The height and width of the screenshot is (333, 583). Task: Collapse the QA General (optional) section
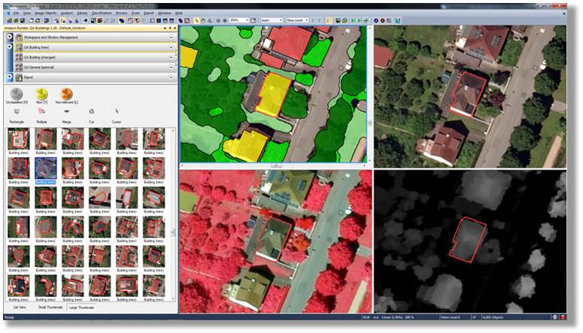click(x=171, y=67)
